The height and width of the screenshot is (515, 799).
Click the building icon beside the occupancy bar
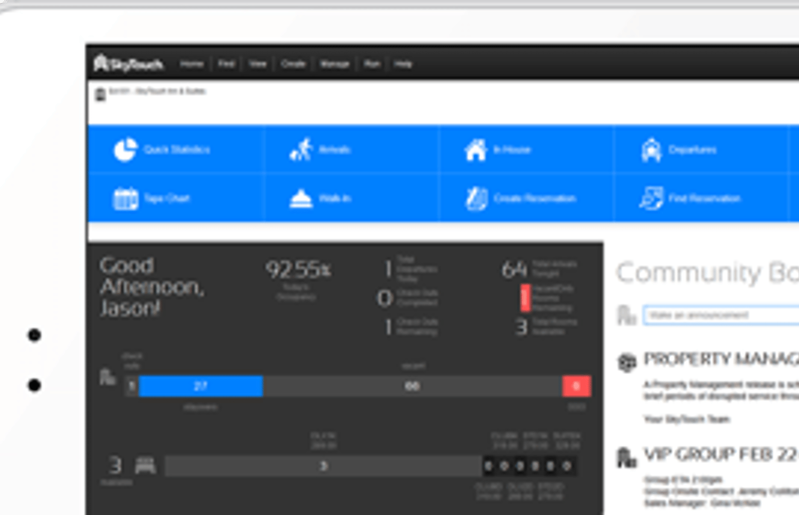(107, 377)
